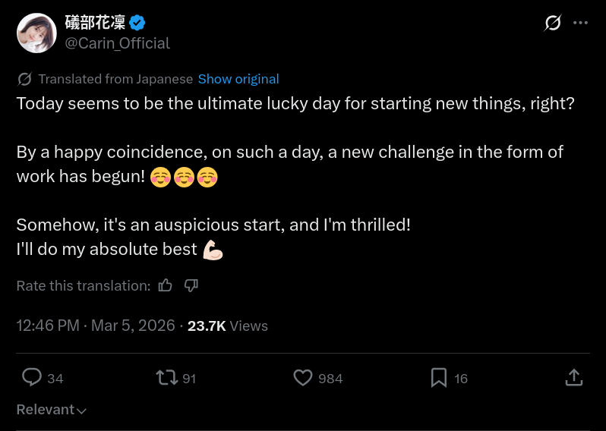Open the @Carin_Official profile handle
Image resolution: width=606 pixels, height=431 pixels.
coord(117,43)
